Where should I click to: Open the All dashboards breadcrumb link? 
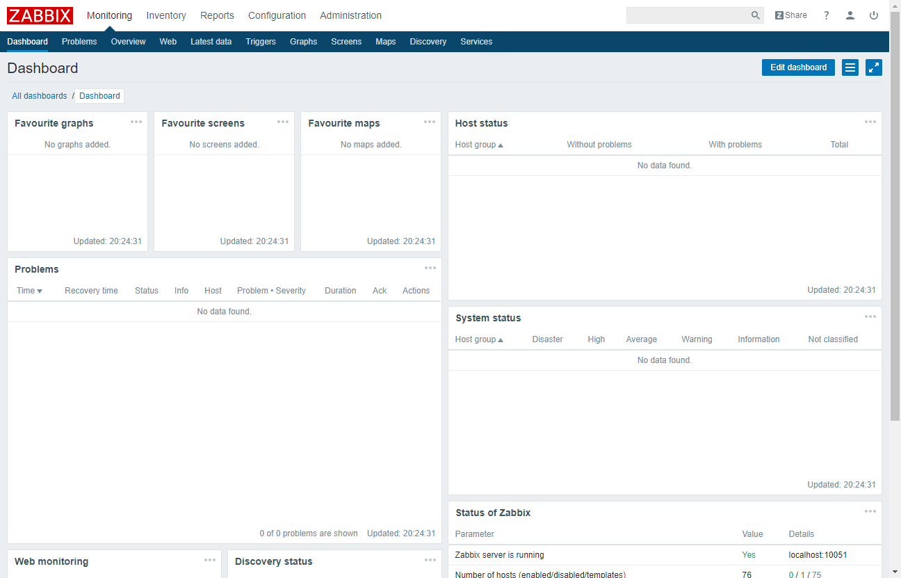40,96
